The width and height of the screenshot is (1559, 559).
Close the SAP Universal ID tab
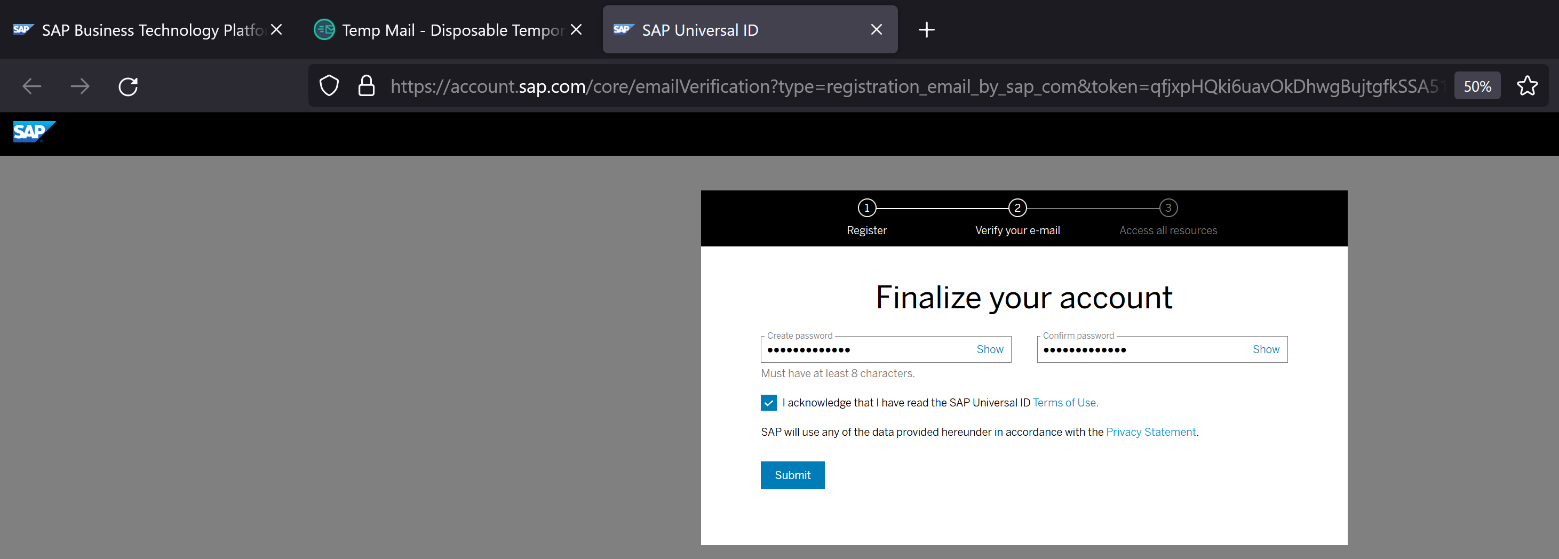[x=876, y=30]
